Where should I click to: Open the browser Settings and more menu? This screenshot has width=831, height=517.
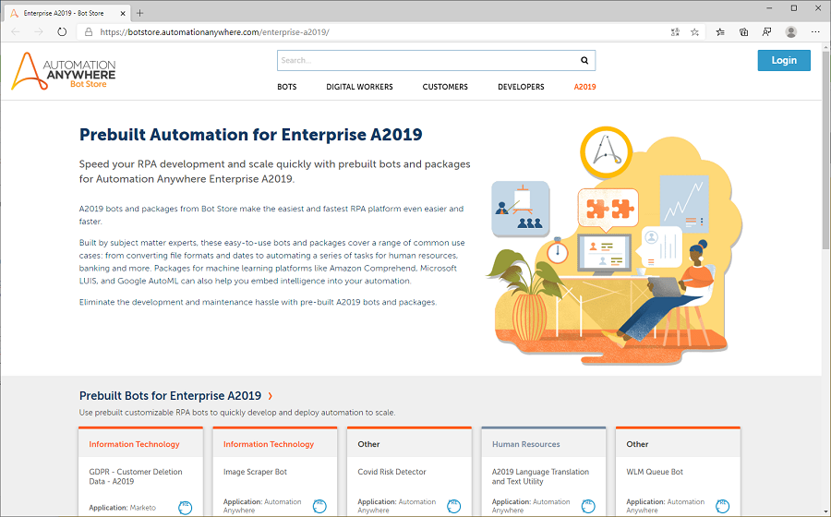815,31
